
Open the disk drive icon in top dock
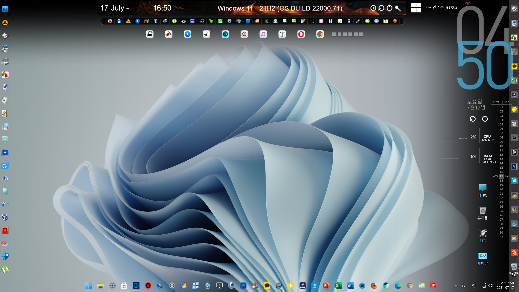(150, 34)
